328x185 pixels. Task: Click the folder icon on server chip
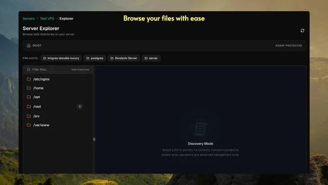pos(146,58)
